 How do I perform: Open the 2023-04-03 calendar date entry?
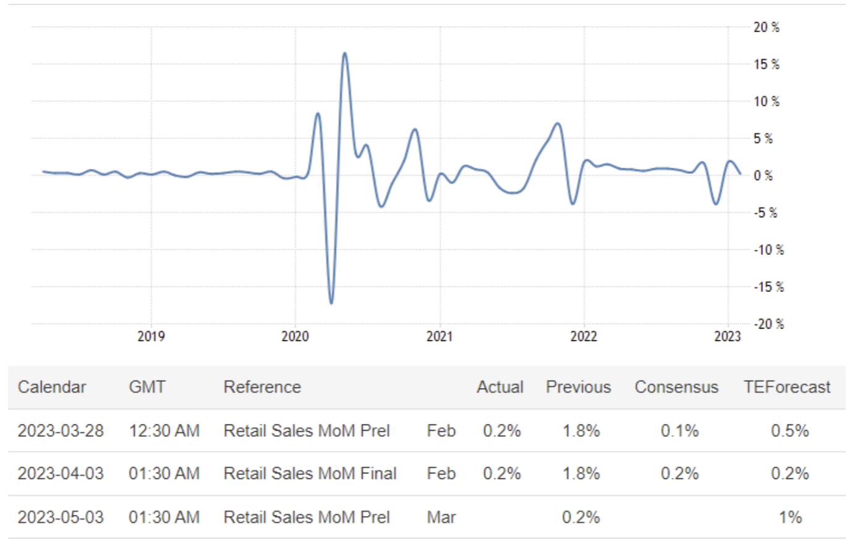pyautogui.click(x=61, y=474)
